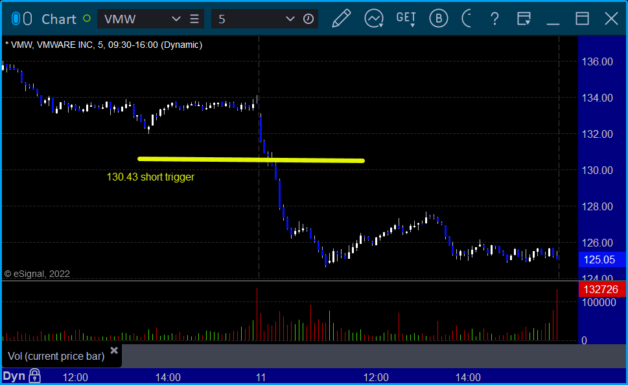Click the chart link icon in the title bar
This screenshot has height=385, width=628.
tap(21, 19)
